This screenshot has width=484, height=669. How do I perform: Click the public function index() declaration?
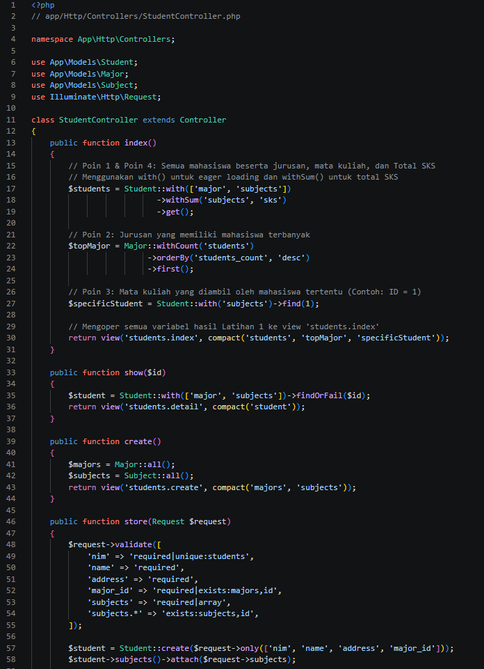(x=103, y=143)
